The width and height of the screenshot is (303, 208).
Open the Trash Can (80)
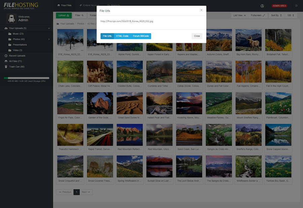[16, 67]
